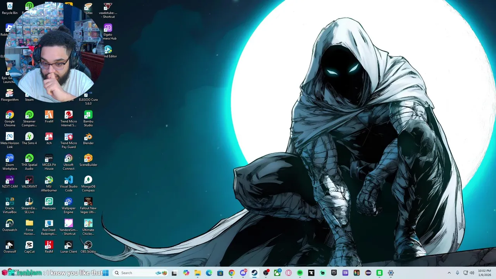Launch Microsoft Edge from the taskbar
Screen dimensions: 496x279
(x=209, y=273)
